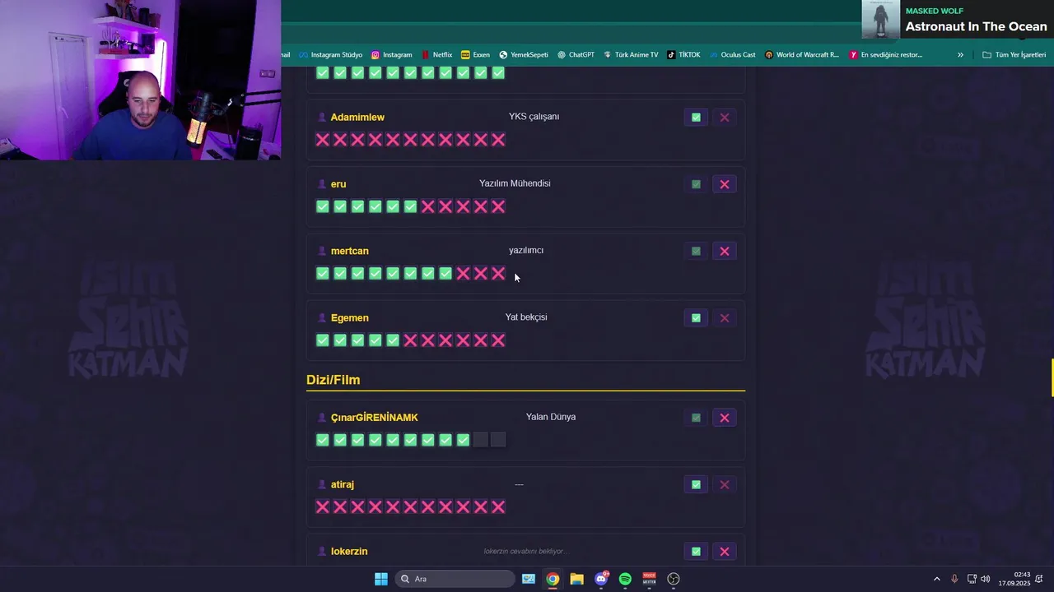
Task: Reject ÇınarGİRENİNAMK's Yalan Dünya answer
Action: (x=725, y=418)
